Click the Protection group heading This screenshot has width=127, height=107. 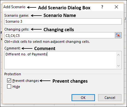pyautogui.click(x=13, y=74)
